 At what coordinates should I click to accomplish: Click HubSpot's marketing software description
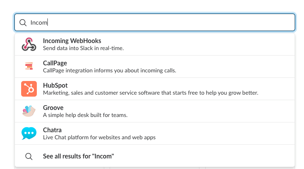(150, 93)
